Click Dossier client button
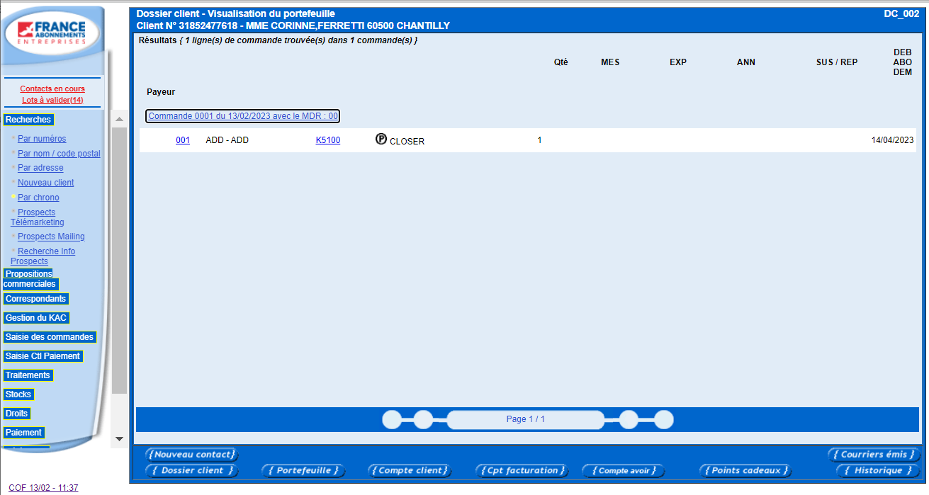 [192, 470]
